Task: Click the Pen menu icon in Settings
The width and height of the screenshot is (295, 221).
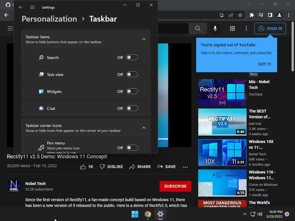Action: coord(41,148)
